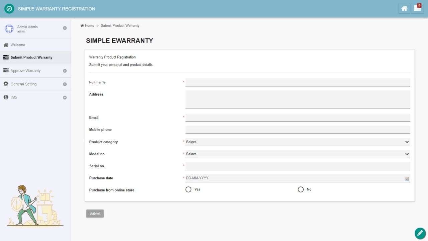The height and width of the screenshot is (241, 428).
Task: Open the Welcome menu item
Action: (x=18, y=45)
